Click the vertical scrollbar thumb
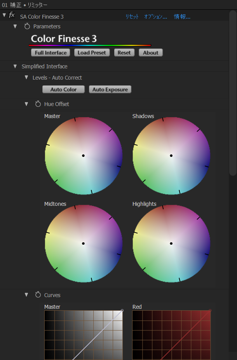237x360 pixels. [233, 93]
